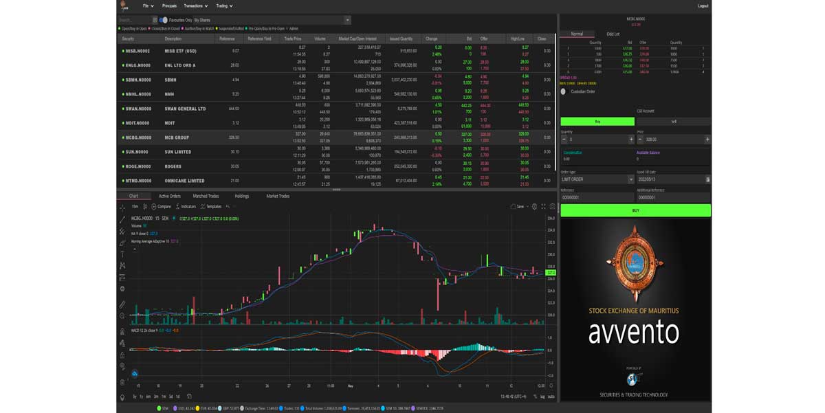Switch to Market Trades tab
The width and height of the screenshot is (825, 413).
pos(278,196)
